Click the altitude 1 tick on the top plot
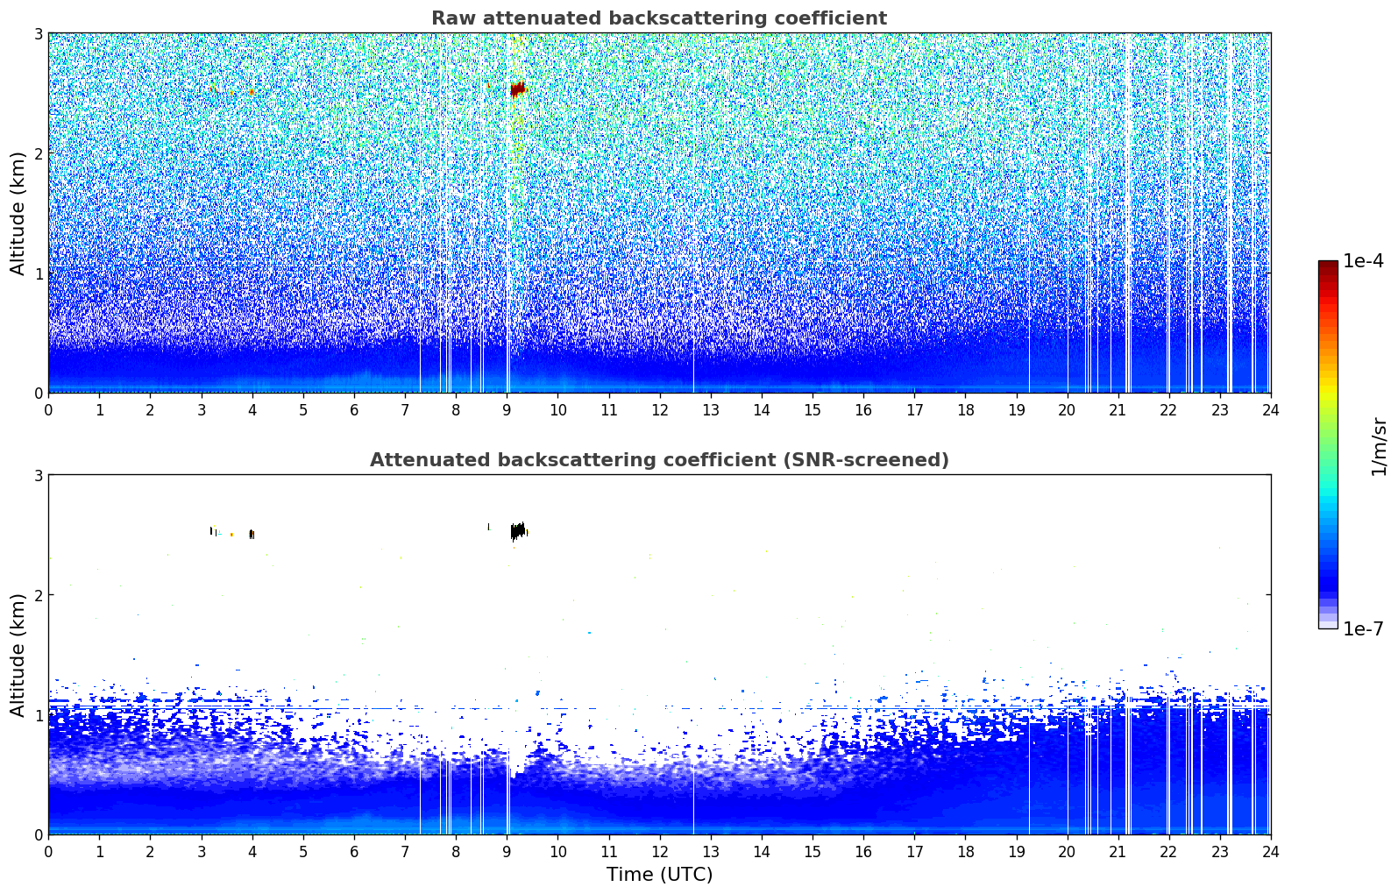This screenshot has width=1398, height=894. pyautogui.click(x=38, y=273)
